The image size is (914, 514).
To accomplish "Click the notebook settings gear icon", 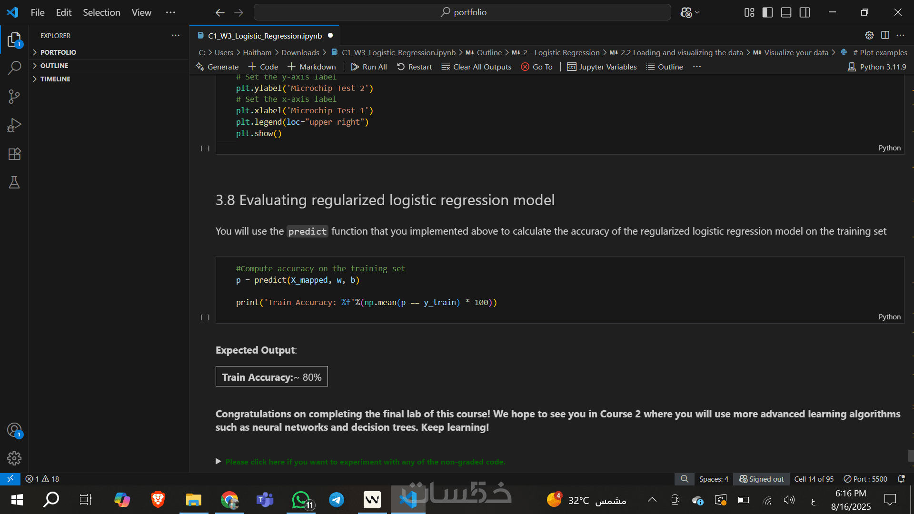I will point(869,35).
